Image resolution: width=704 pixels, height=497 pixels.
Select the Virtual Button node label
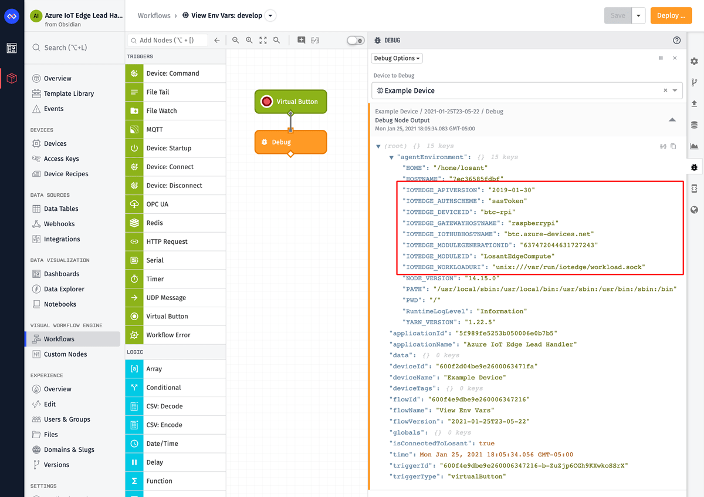tap(297, 102)
